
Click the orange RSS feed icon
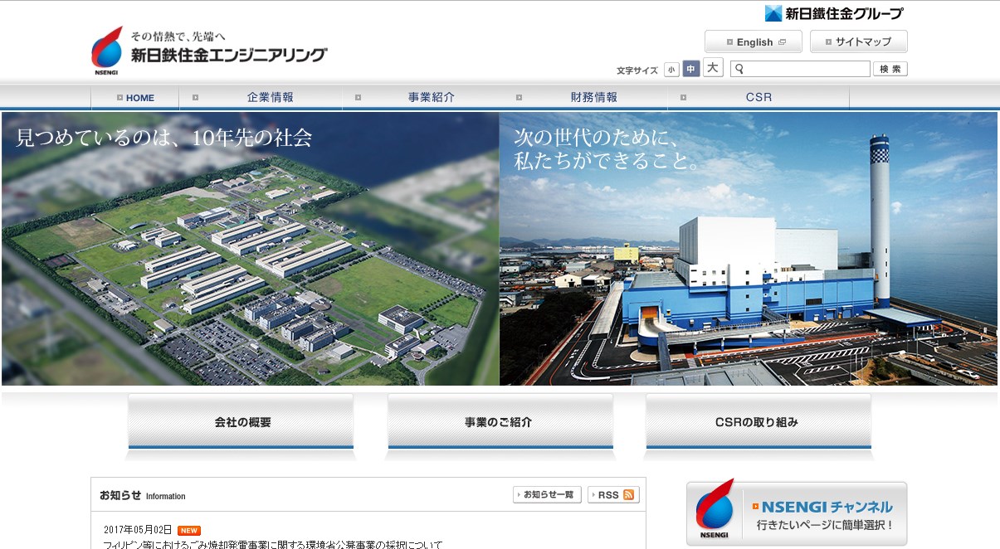click(629, 495)
